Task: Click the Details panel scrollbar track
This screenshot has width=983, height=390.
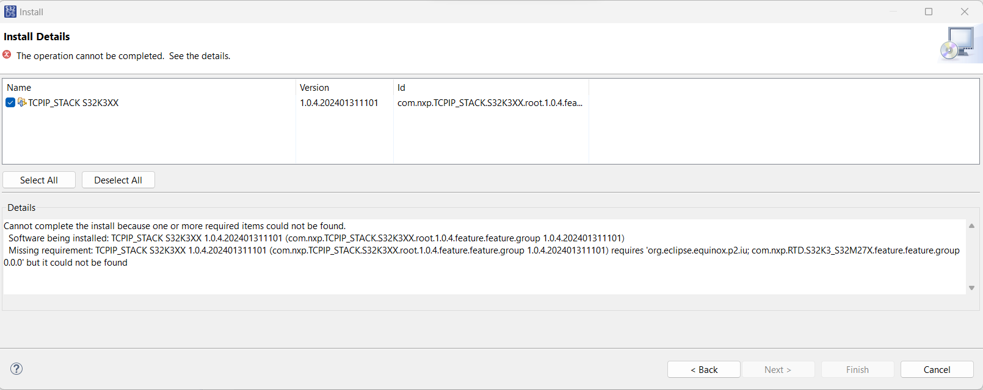Action: (971, 256)
